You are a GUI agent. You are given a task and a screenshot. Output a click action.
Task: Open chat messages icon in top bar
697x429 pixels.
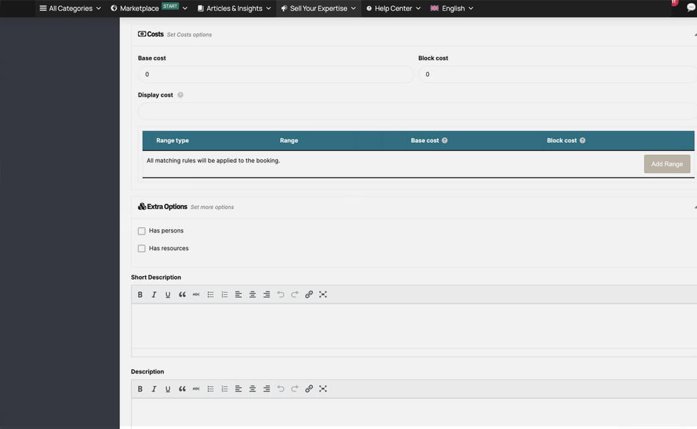pos(691,8)
